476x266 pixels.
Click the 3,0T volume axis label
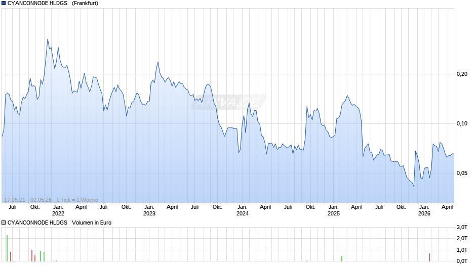click(x=462, y=227)
